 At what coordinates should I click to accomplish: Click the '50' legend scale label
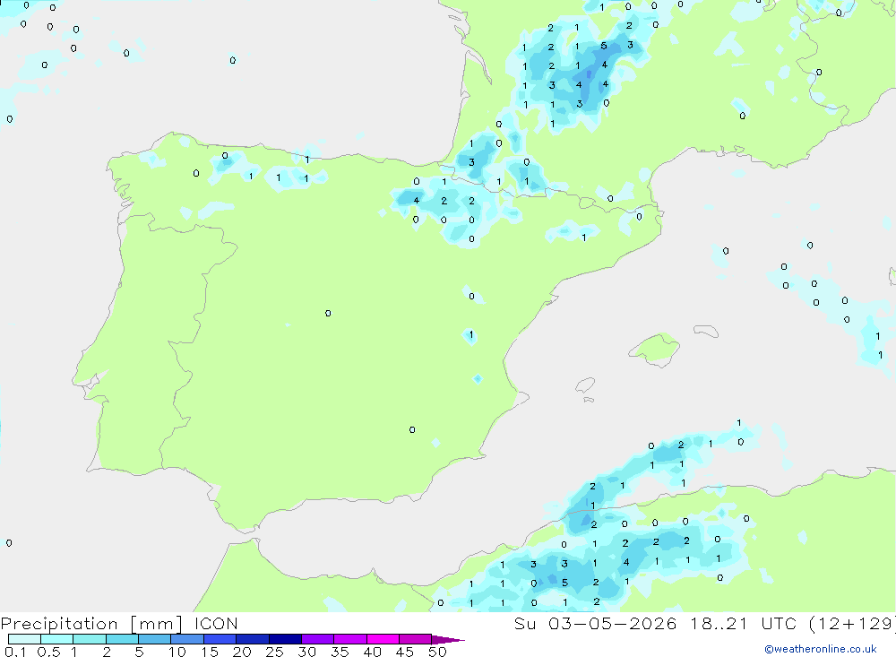coord(438,652)
